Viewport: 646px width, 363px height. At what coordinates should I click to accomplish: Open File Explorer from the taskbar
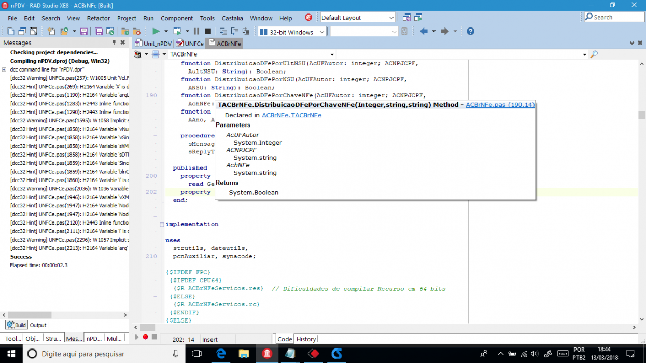[x=244, y=354]
